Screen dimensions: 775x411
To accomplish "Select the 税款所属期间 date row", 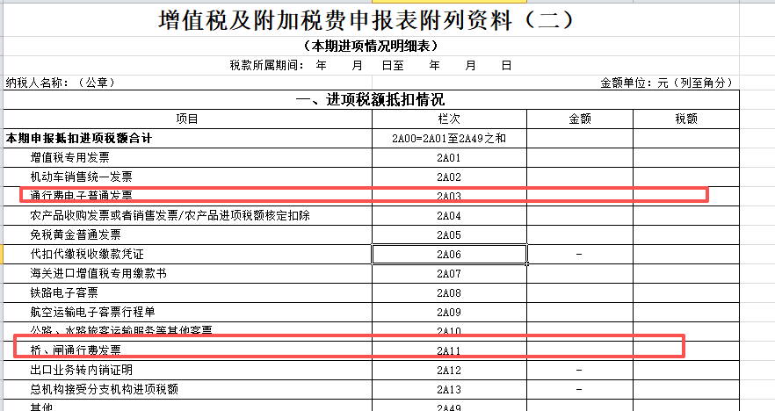I will [371, 65].
